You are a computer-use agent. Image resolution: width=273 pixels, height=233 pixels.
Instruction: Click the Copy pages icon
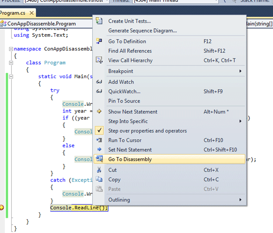click(99, 179)
